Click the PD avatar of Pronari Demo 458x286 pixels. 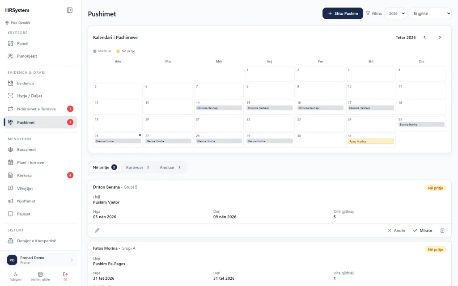pos(12,260)
